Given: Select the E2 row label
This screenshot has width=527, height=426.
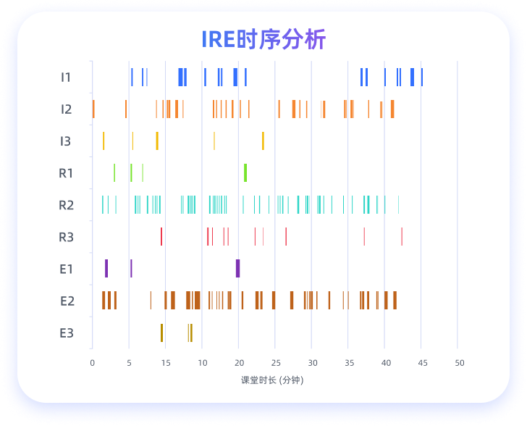Looking at the screenshot, I should click(x=67, y=301).
